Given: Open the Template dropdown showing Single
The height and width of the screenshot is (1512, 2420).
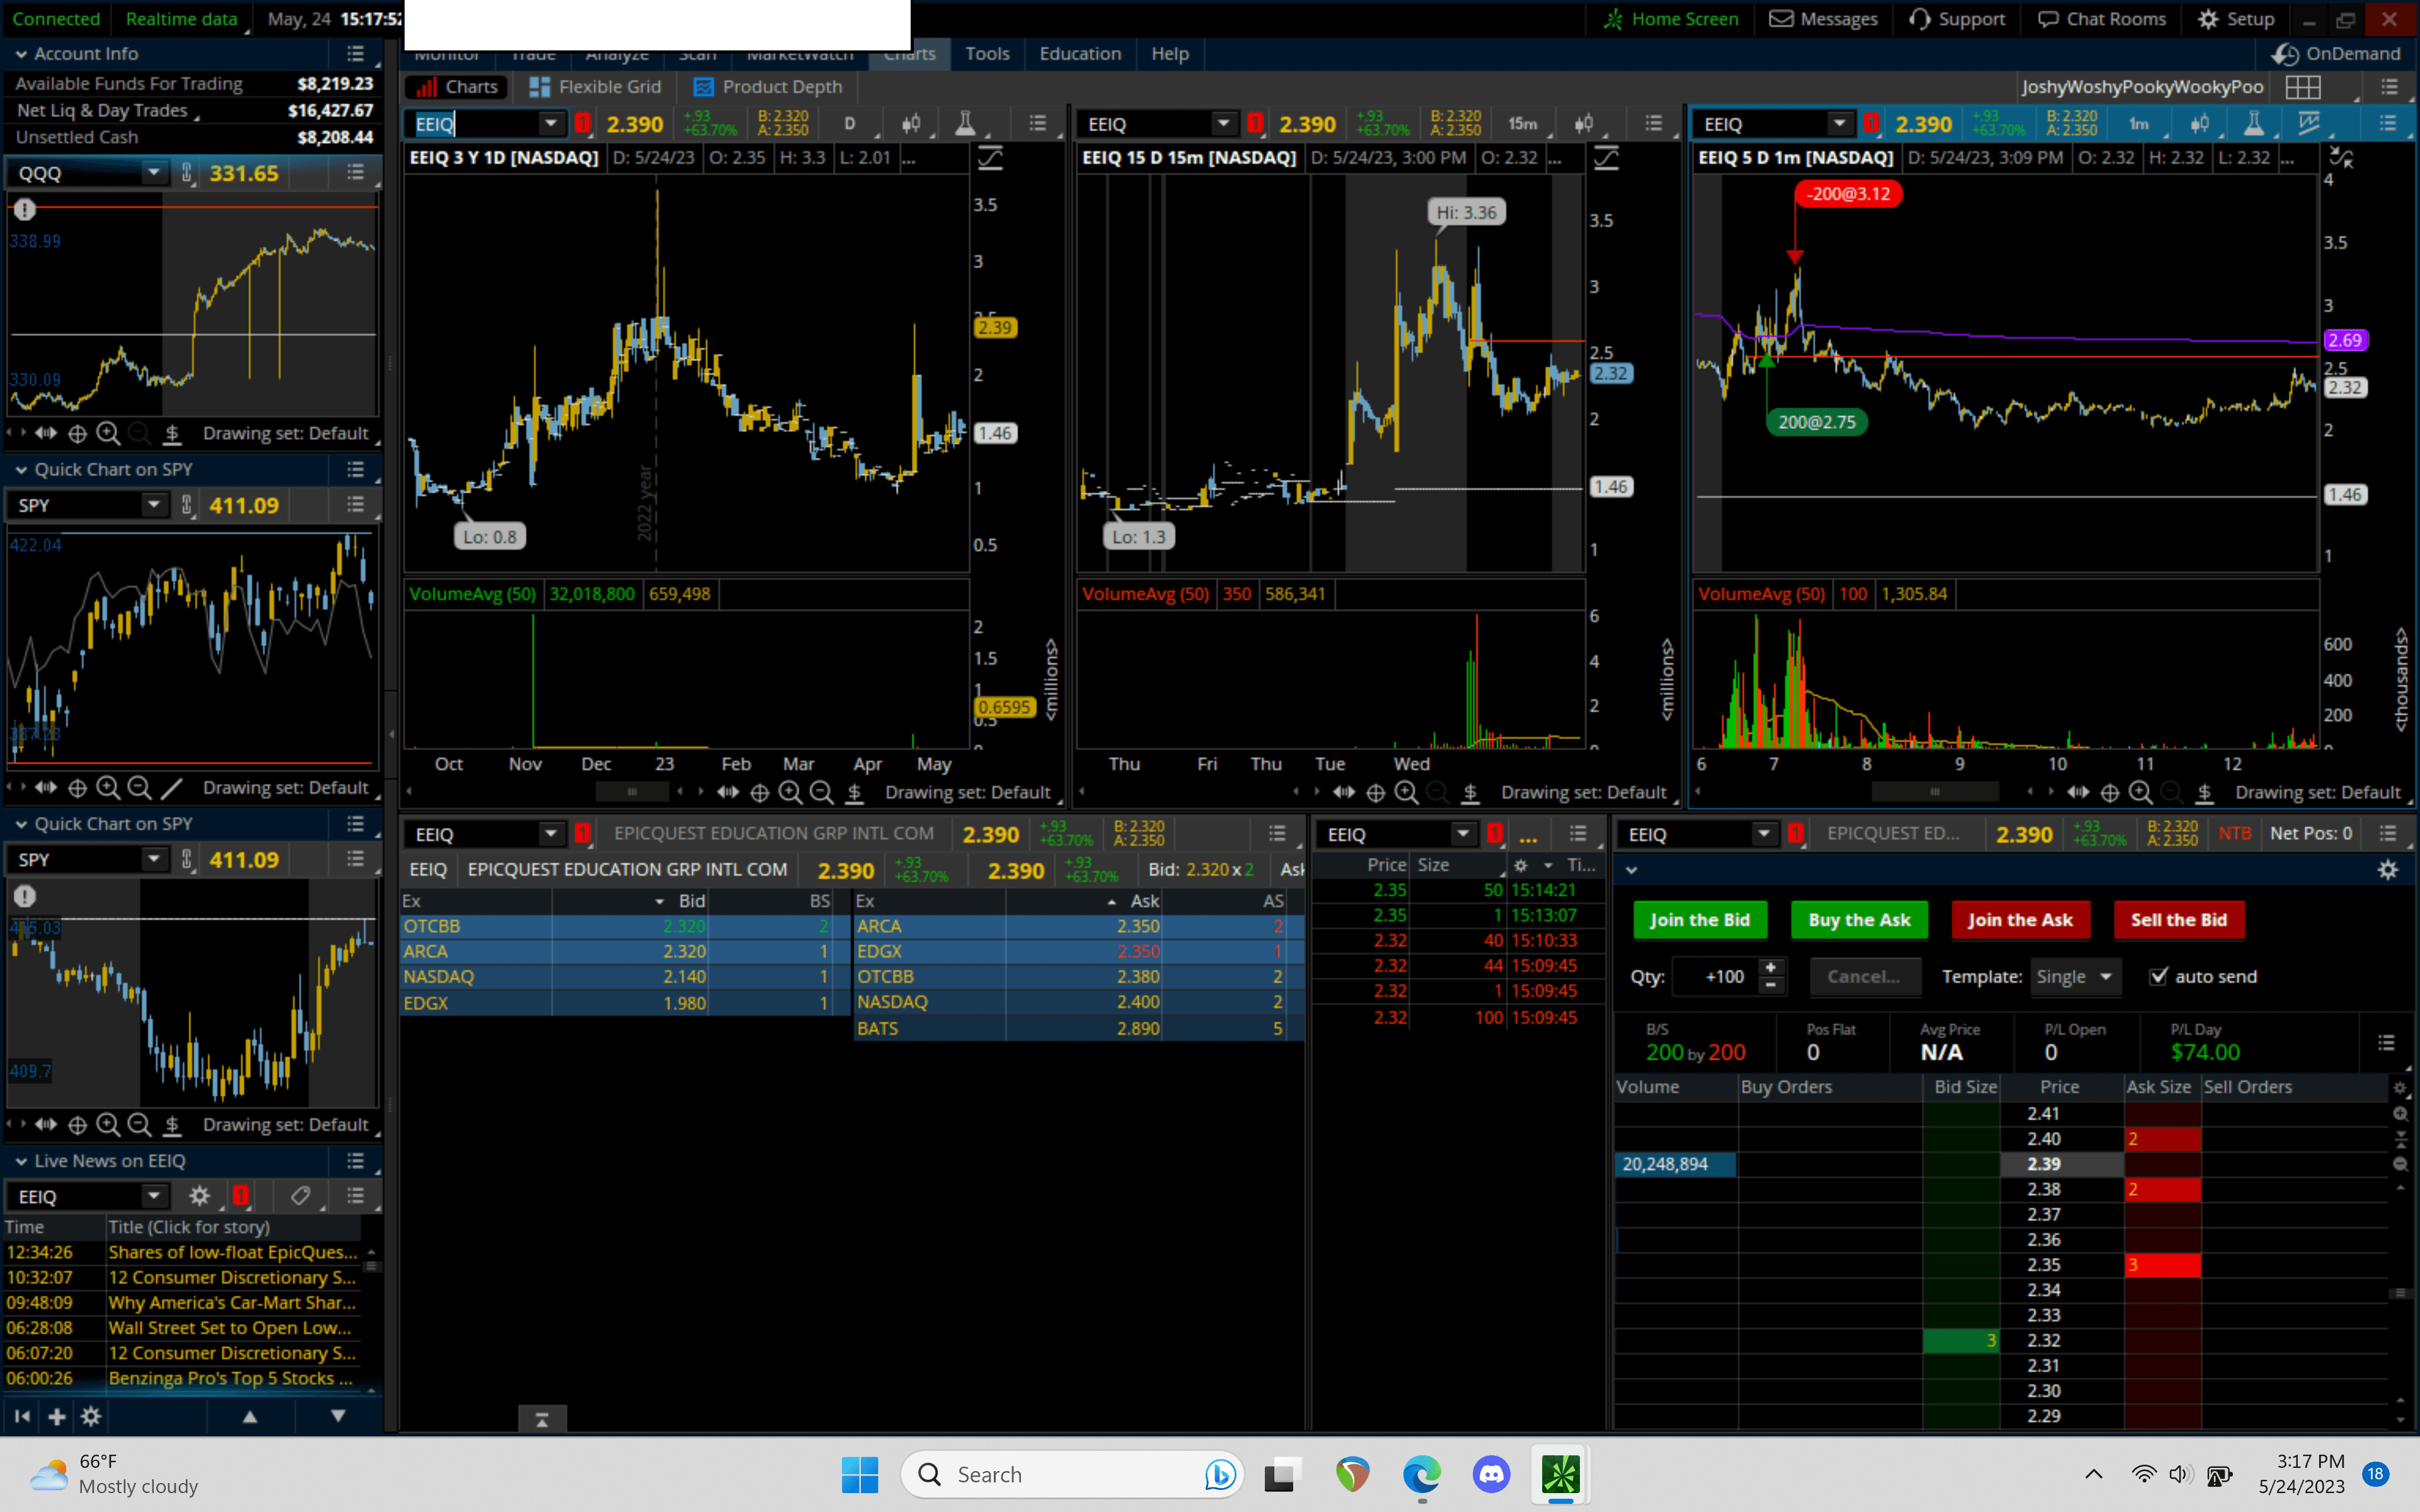Looking at the screenshot, I should click(x=2075, y=977).
